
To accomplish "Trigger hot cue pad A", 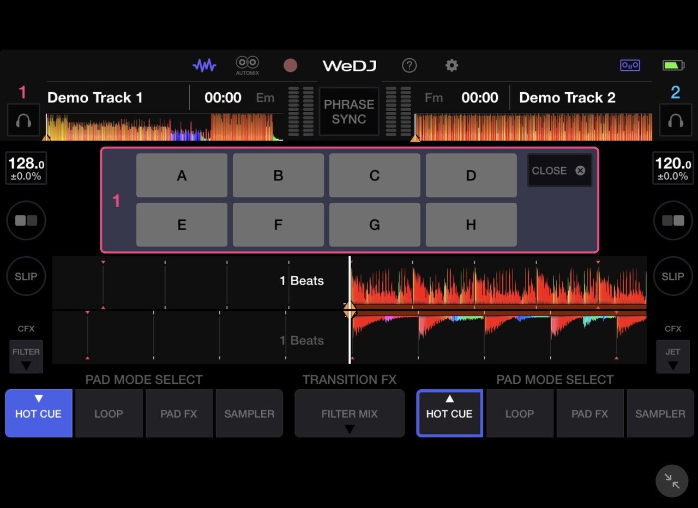I will point(182,176).
